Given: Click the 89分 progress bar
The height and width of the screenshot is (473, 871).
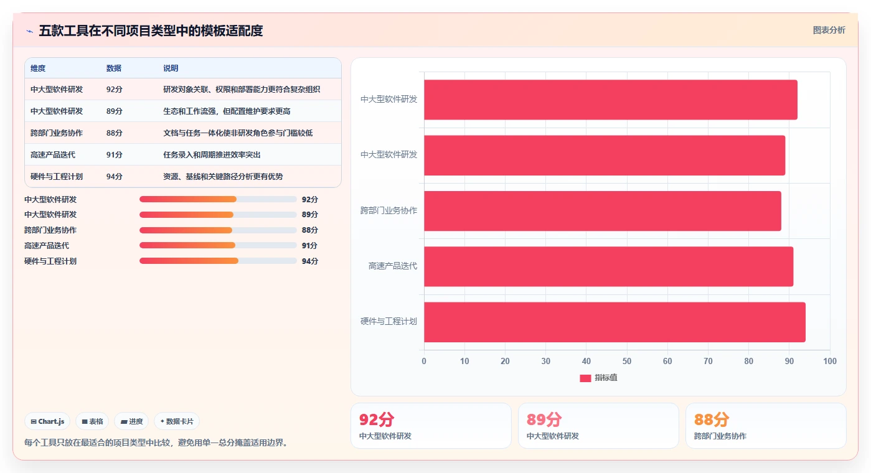Looking at the screenshot, I should (x=218, y=214).
